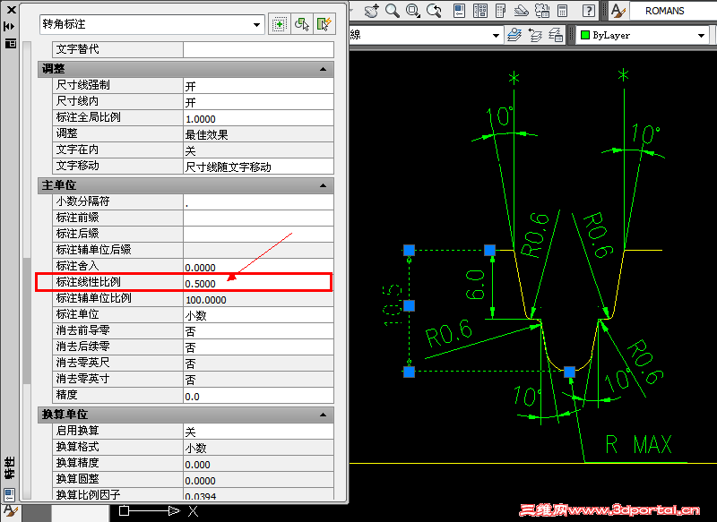Toggle 消去后续零 value 否
The height and width of the screenshot is (522, 717).
click(258, 347)
